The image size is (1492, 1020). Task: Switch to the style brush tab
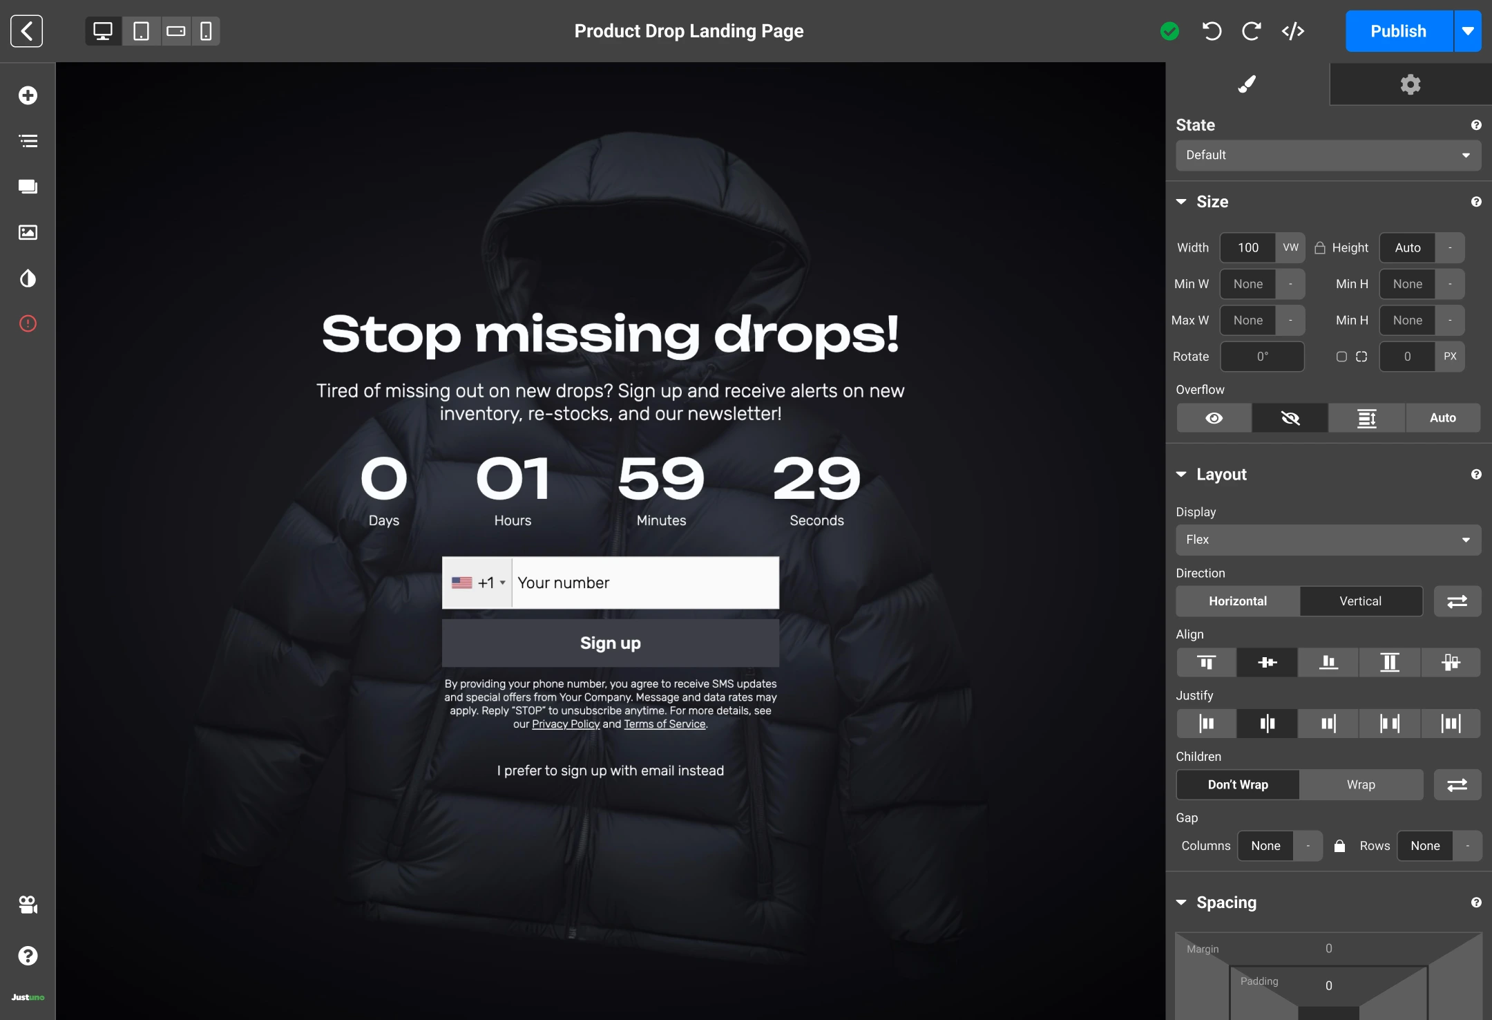(x=1247, y=84)
